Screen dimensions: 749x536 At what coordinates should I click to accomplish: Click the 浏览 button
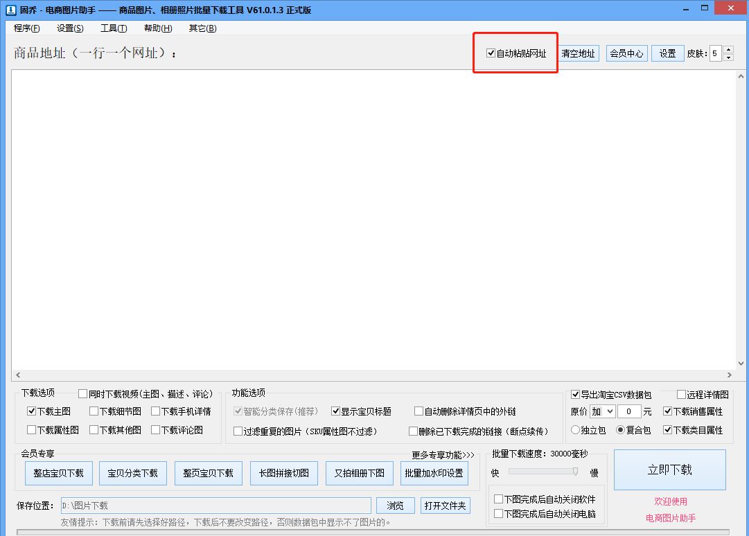(x=395, y=506)
